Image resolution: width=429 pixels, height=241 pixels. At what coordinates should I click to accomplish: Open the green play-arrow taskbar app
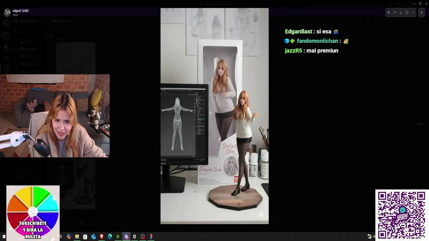[x=118, y=237]
